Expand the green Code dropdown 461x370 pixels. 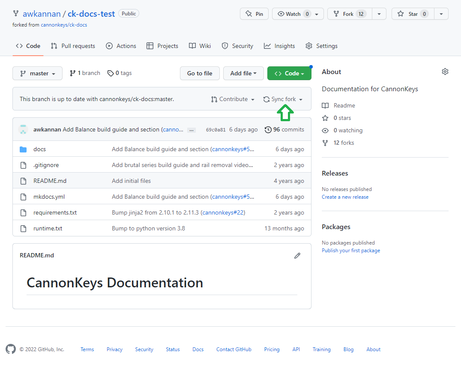(x=289, y=73)
